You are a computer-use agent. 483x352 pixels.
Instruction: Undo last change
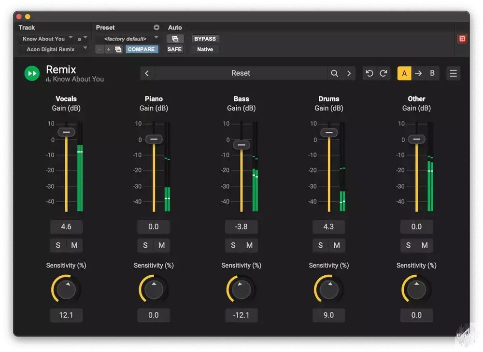[369, 73]
